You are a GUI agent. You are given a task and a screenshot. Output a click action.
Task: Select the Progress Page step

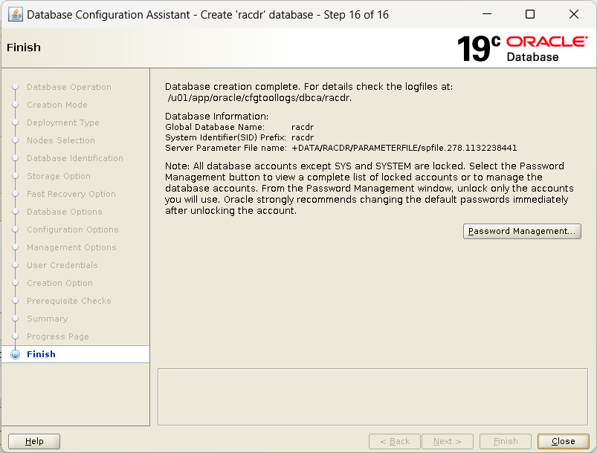coord(58,336)
